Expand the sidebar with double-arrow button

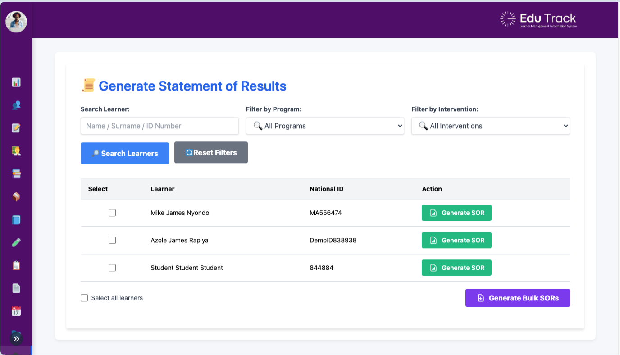tap(16, 339)
